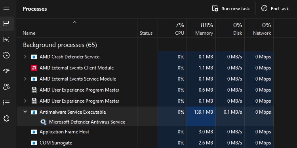The image size is (297, 148).
Task: Click the AMD External Events Service Module icon
Action: [x=34, y=79]
